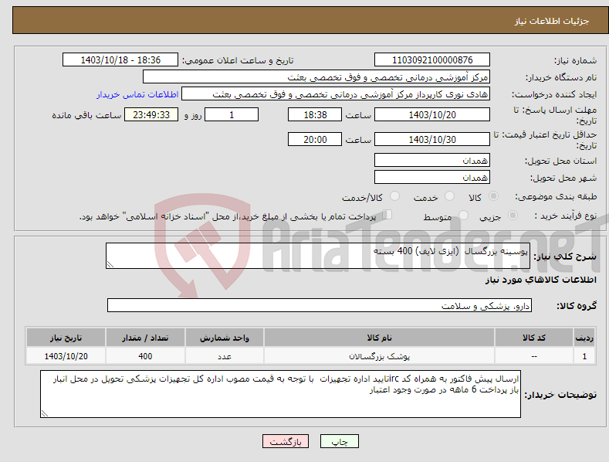Screen dimensions: 609x462
Task: Click the validity time 20:00 field
Action: 315,139
